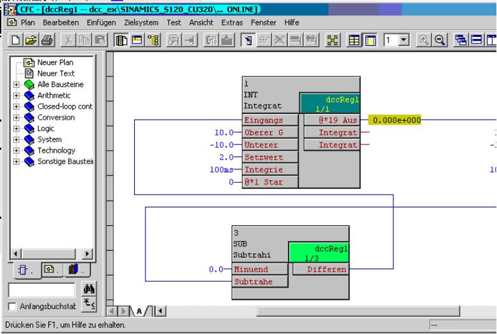Select sheet tab A
This screenshot has height=334, width=497.
(139, 312)
